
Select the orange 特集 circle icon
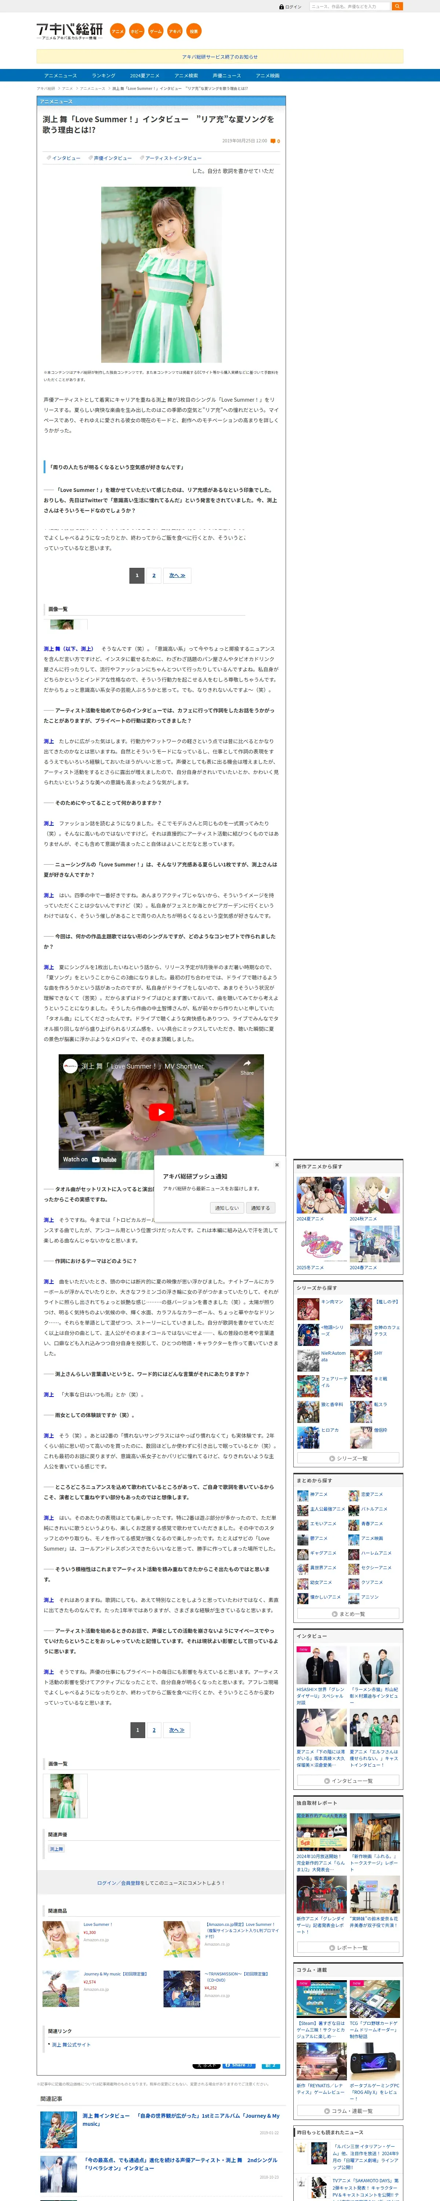click(194, 31)
